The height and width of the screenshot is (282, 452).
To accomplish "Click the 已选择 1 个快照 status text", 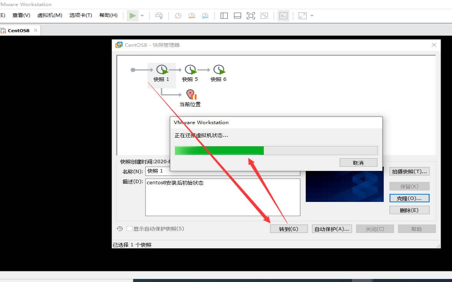I will point(132,244).
